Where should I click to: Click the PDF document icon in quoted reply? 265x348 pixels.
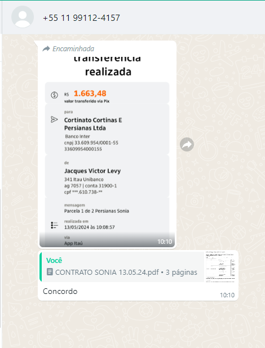50,272
